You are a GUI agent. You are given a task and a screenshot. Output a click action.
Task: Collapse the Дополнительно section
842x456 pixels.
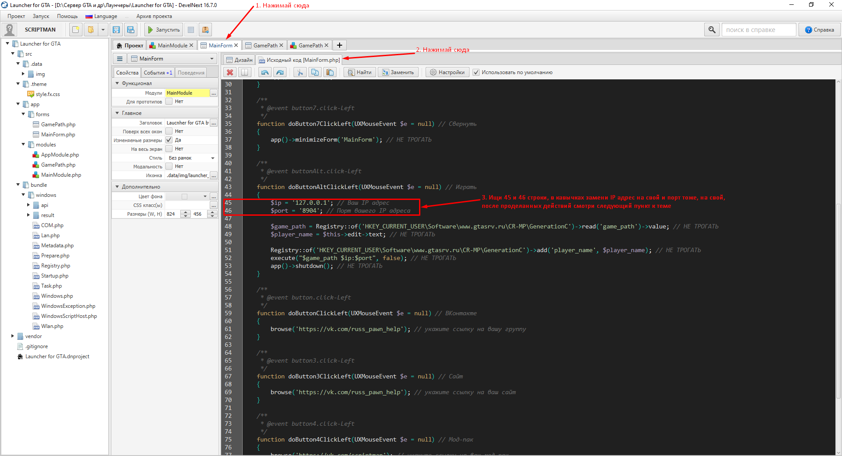coord(117,186)
